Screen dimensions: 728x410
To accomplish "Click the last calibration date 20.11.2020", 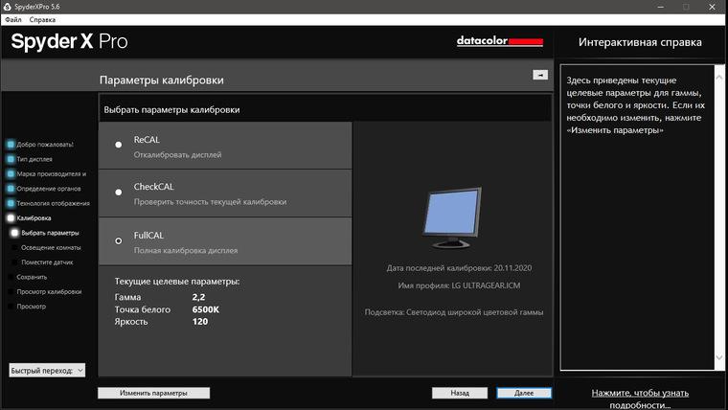I will (x=512, y=268).
